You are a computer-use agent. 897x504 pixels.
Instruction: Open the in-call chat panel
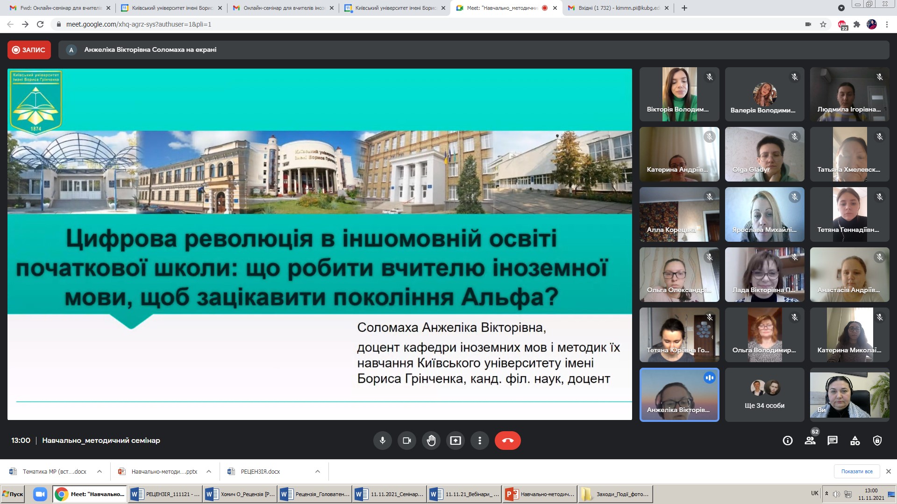[x=833, y=441]
